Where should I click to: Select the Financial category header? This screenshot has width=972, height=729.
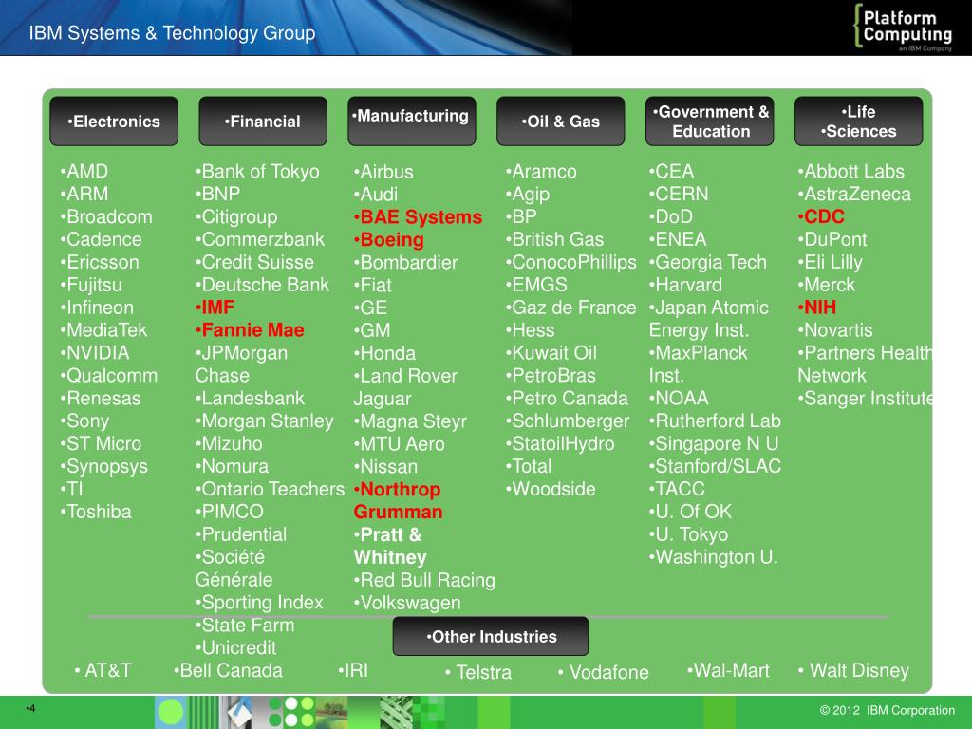263,121
